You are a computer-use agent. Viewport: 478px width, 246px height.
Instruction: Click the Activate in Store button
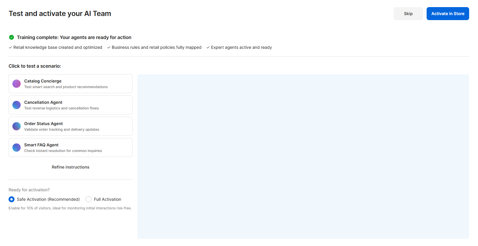[x=448, y=14]
